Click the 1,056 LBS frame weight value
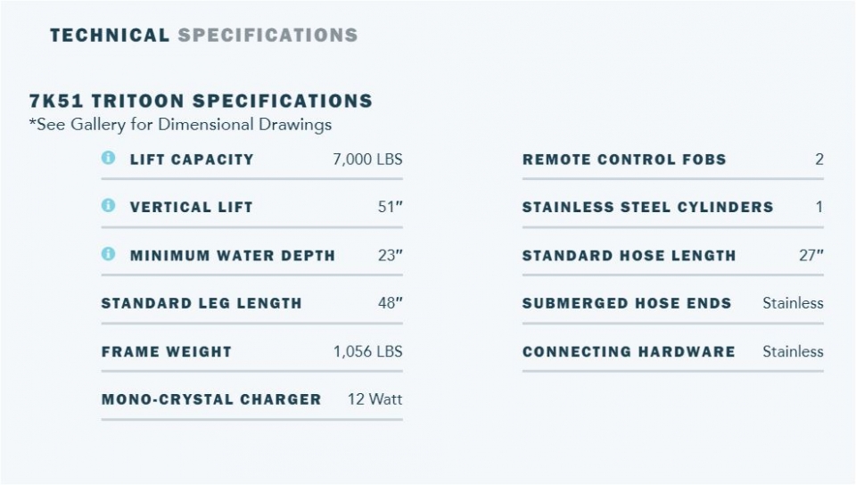The image size is (856, 485). pos(367,351)
